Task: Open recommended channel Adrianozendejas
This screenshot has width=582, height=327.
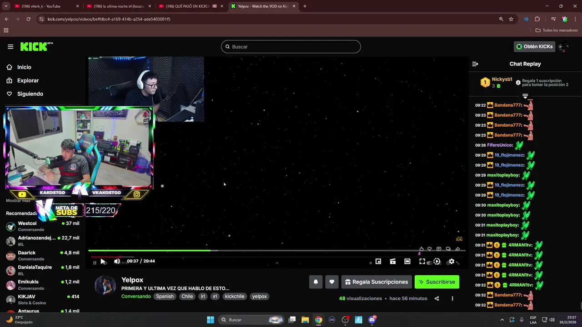Action: 42,241
